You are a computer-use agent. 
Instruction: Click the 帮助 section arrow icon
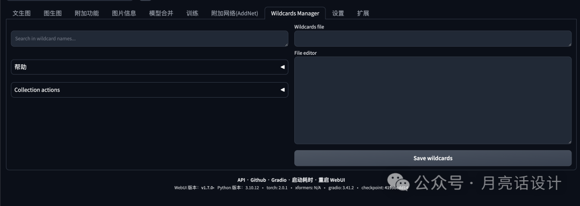(282, 67)
